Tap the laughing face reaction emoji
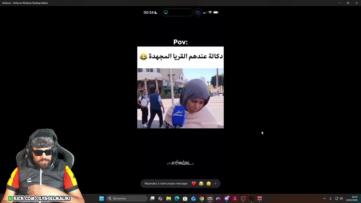The height and width of the screenshot is (203, 361). (201, 184)
